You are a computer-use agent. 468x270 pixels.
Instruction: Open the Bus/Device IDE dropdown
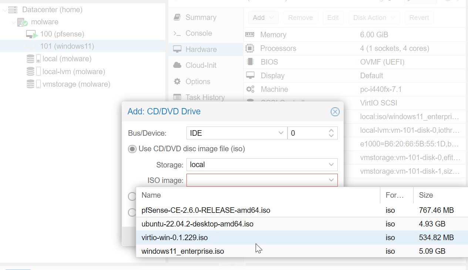(280, 133)
